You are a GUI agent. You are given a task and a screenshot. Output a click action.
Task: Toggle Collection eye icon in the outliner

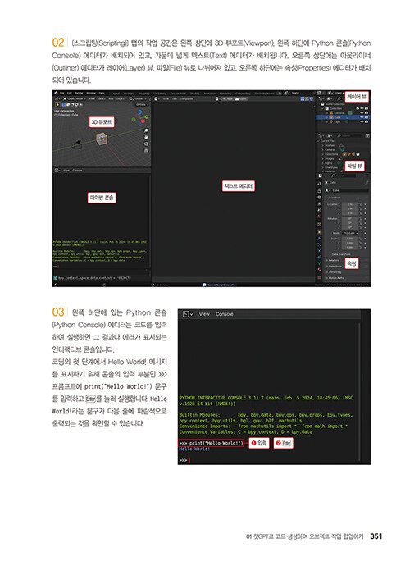[x=362, y=108]
